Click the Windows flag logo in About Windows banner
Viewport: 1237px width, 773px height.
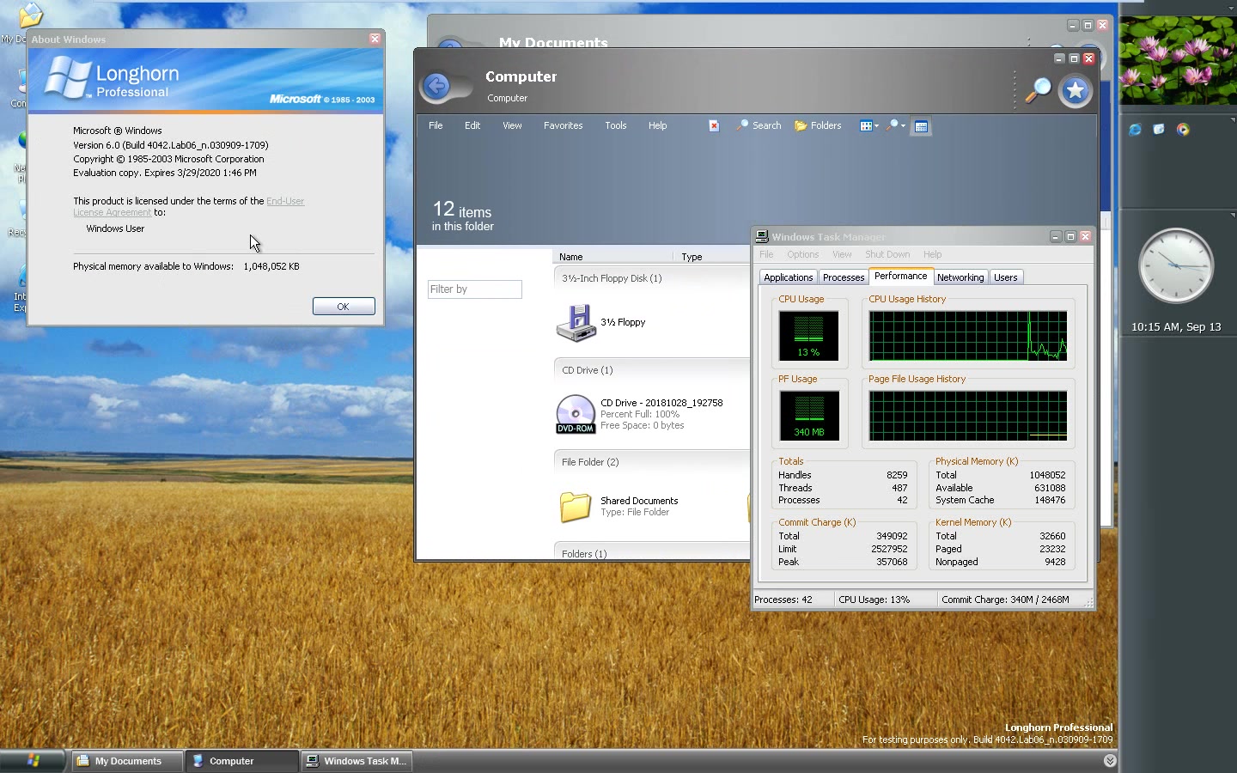(x=68, y=77)
